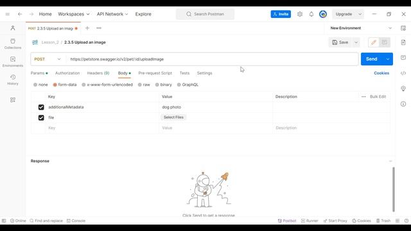Open History in the sidebar
411x231 pixels.
[13, 80]
